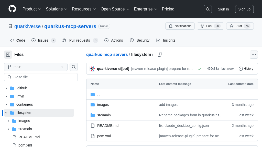Copy the filesystem path icon
This screenshot has height=147, width=262.
pos(160,55)
